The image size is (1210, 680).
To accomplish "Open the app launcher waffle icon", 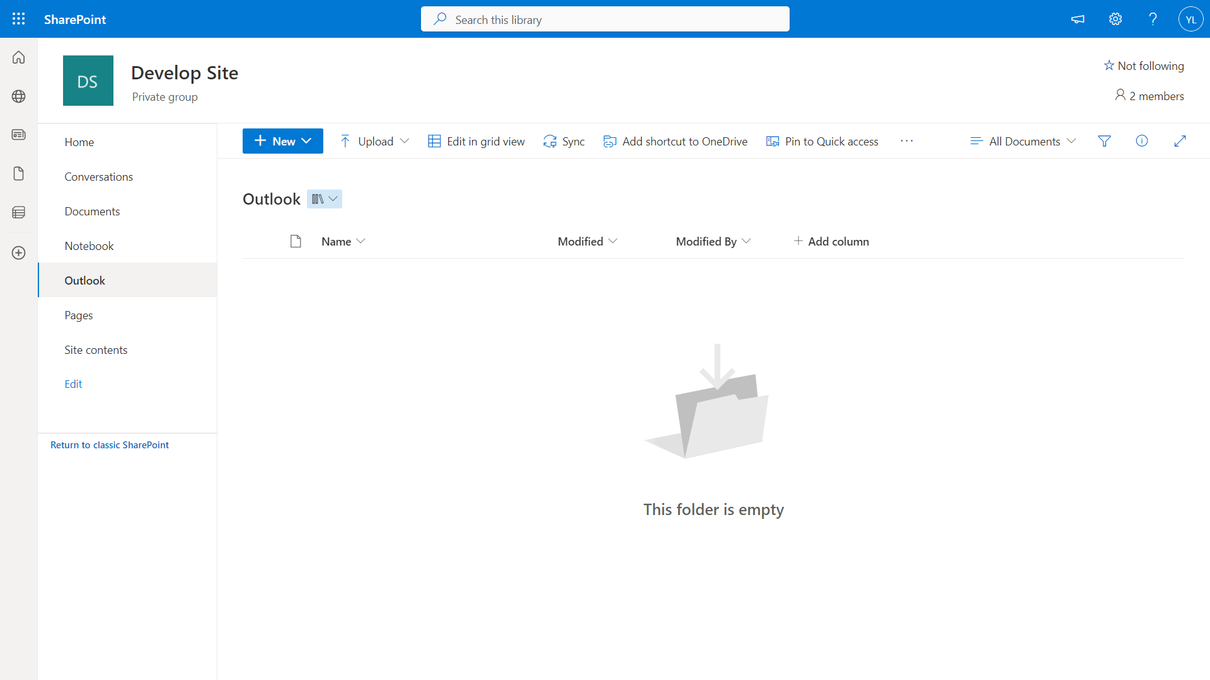I will pyautogui.click(x=19, y=19).
